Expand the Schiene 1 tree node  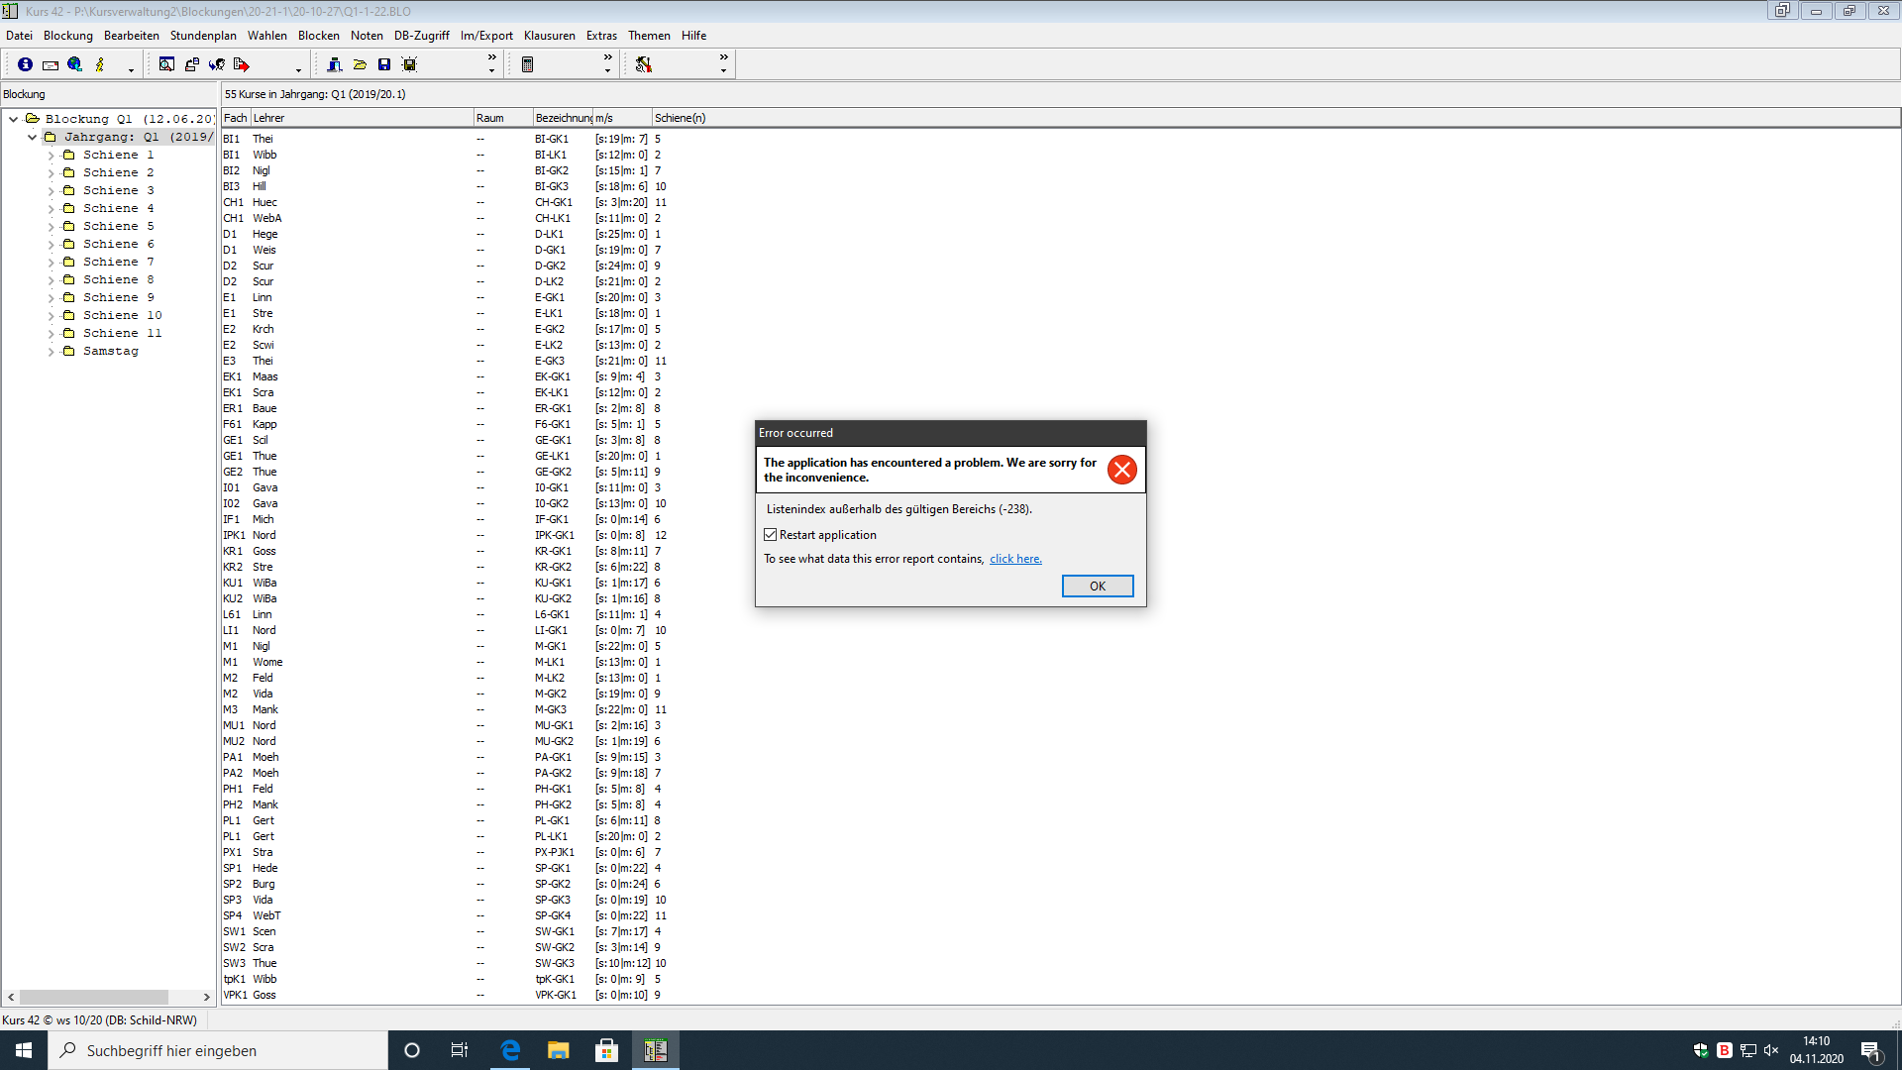coord(52,156)
